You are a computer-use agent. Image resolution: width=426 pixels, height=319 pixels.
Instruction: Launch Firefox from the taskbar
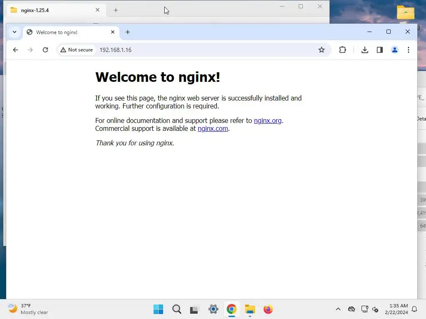point(268,309)
